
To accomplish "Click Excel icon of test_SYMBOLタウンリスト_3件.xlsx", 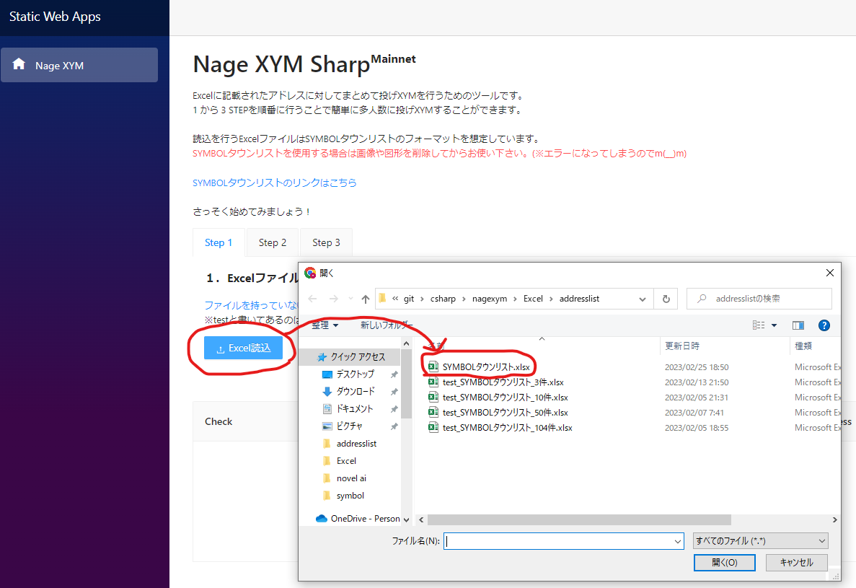I will (x=433, y=382).
